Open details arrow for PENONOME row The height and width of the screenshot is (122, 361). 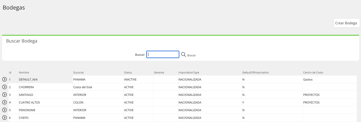[4, 110]
